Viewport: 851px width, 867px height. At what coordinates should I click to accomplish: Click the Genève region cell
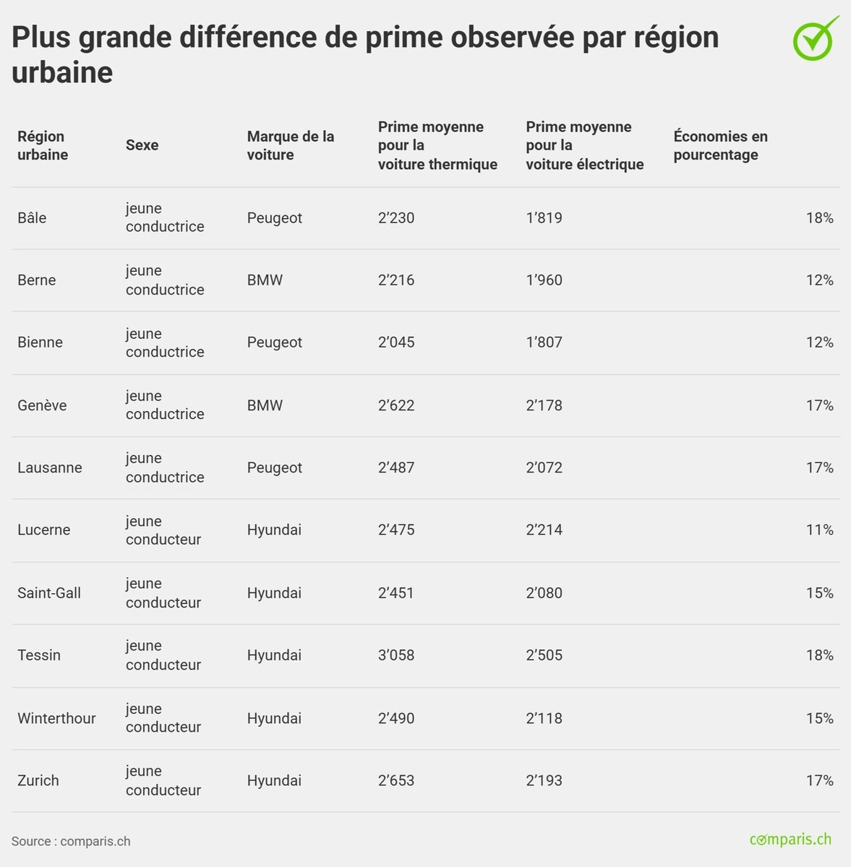pyautogui.click(x=42, y=405)
